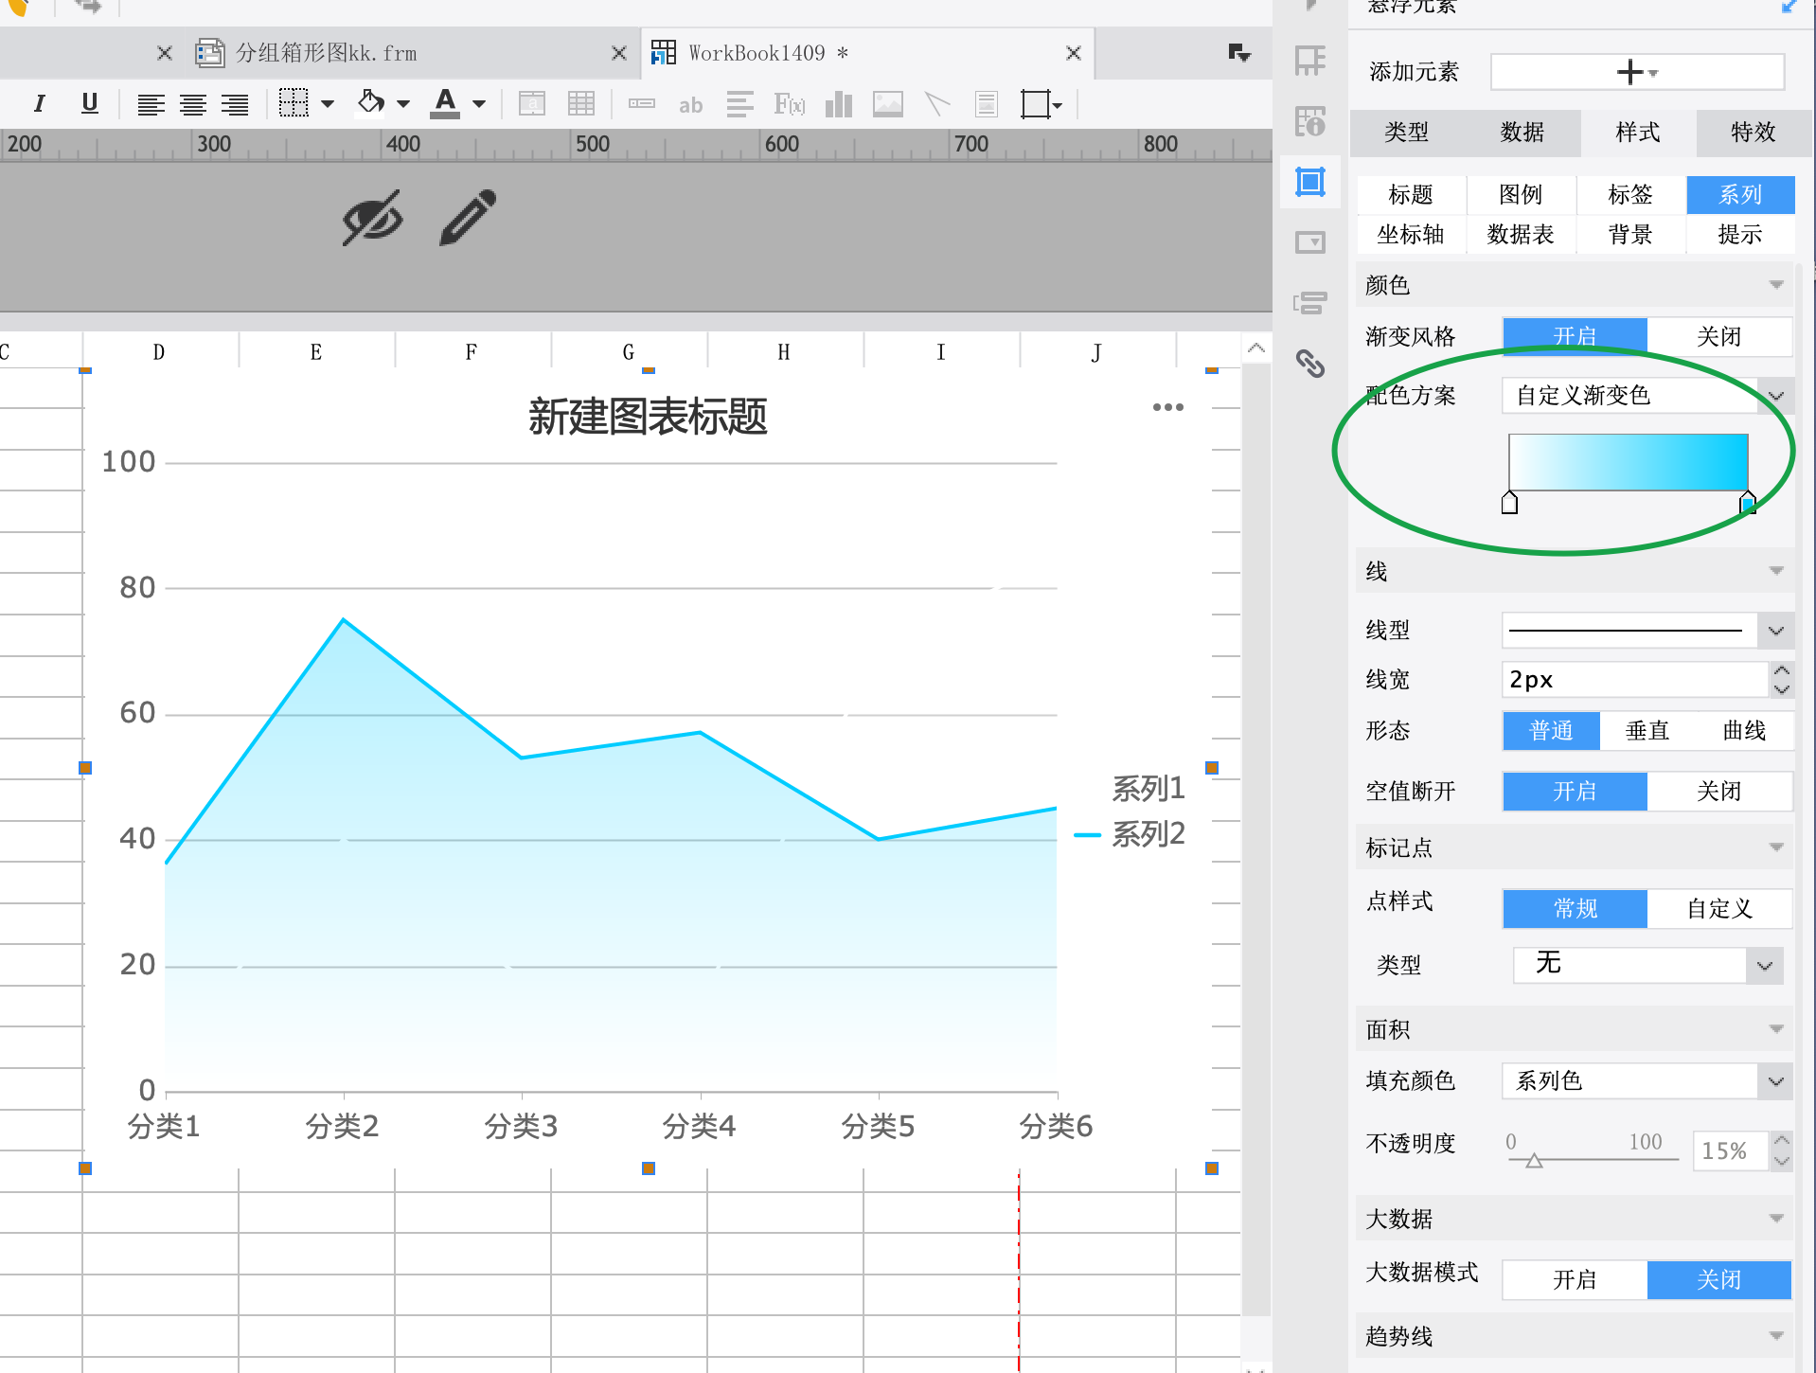Click the add element plus button
This screenshot has height=1373, width=1816.
[1637, 72]
